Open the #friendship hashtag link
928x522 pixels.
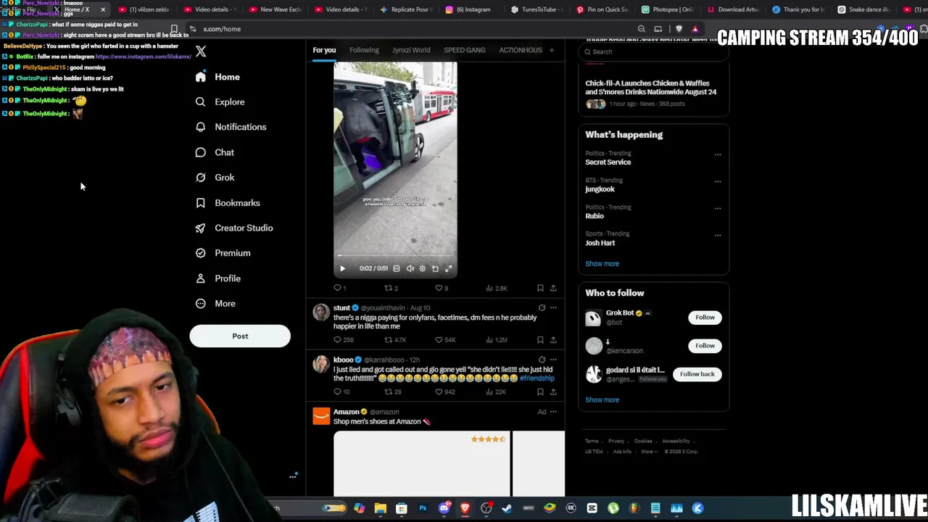(x=537, y=378)
